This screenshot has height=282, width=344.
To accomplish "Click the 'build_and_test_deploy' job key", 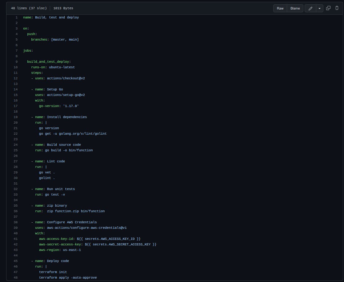I will [49, 62].
